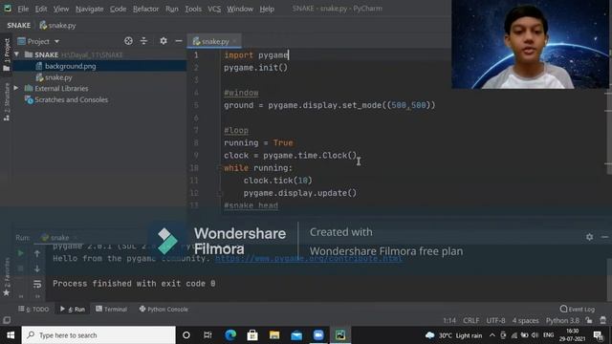Screen dimensions: 612x344
Task: Open the Refactor menu
Action: coord(145,9)
